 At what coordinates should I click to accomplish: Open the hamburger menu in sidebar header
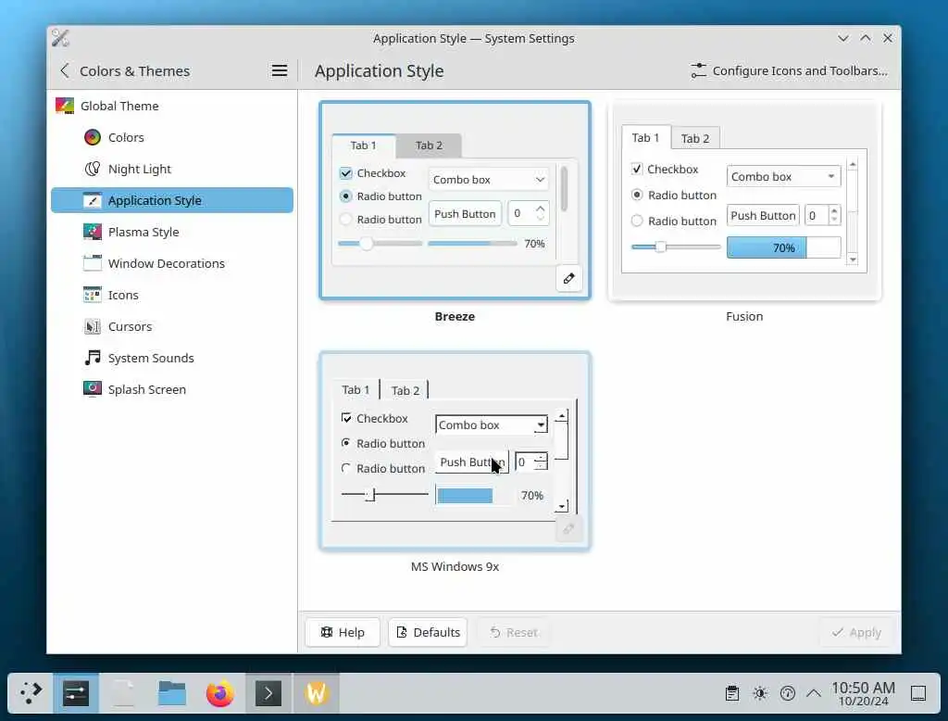(x=280, y=70)
